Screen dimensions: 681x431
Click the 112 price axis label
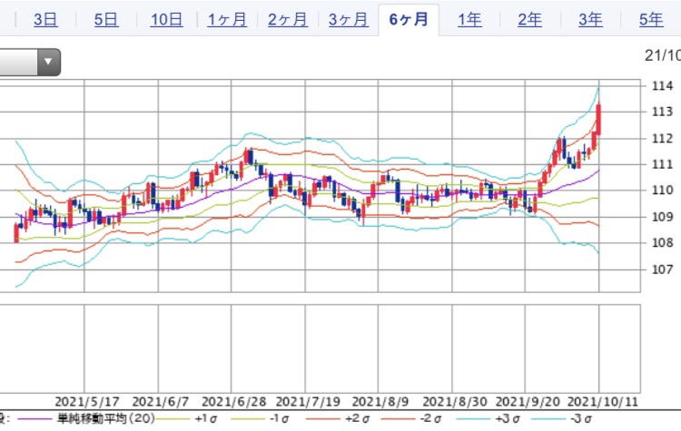[662, 139]
